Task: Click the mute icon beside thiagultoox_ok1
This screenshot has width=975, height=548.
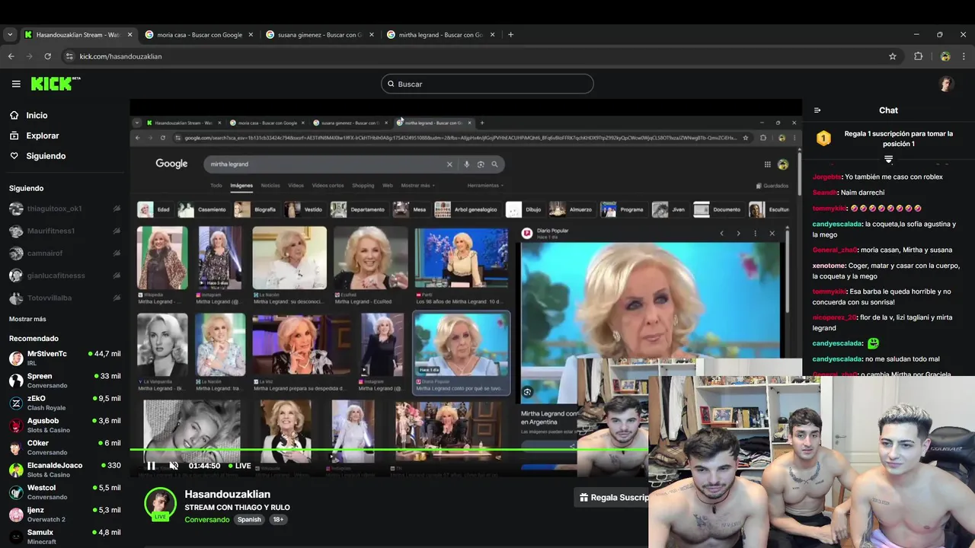Action: pos(117,209)
